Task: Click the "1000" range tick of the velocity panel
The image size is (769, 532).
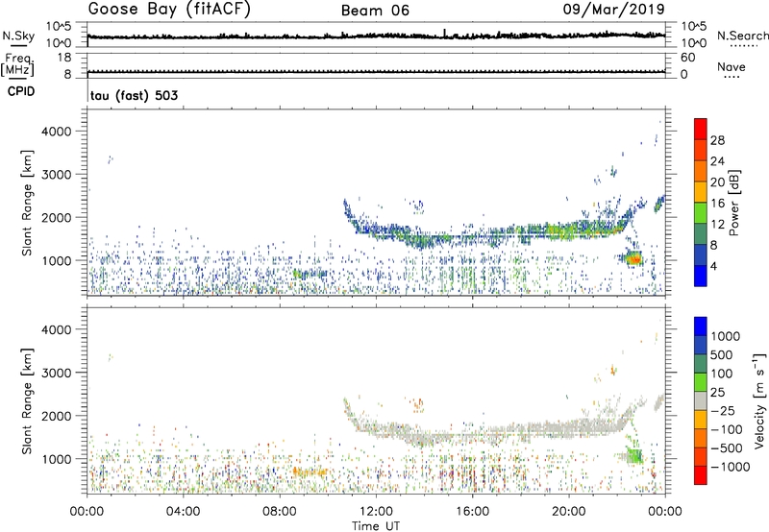Action: tap(57, 459)
